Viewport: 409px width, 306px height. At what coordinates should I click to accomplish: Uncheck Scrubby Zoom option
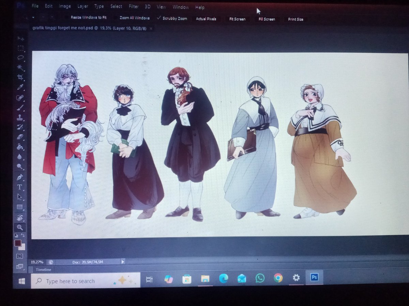pyautogui.click(x=159, y=18)
